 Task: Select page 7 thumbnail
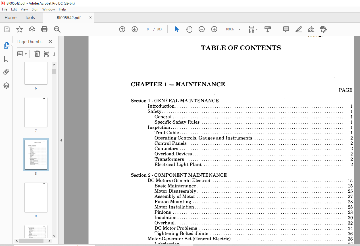[36, 112]
